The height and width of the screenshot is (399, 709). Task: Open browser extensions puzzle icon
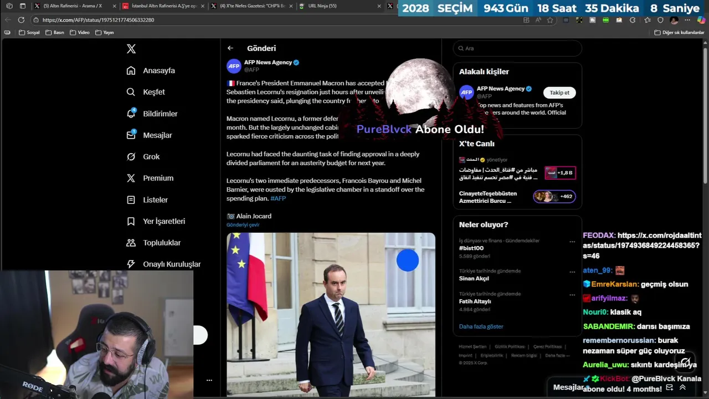click(633, 20)
